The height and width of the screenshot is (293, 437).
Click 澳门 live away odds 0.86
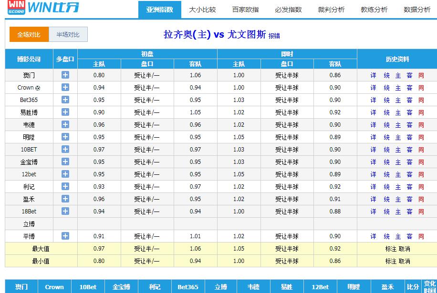335,75
